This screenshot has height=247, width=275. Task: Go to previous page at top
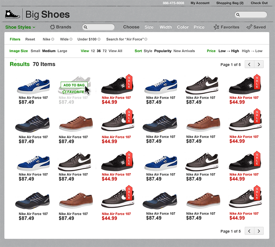coord(249,64)
